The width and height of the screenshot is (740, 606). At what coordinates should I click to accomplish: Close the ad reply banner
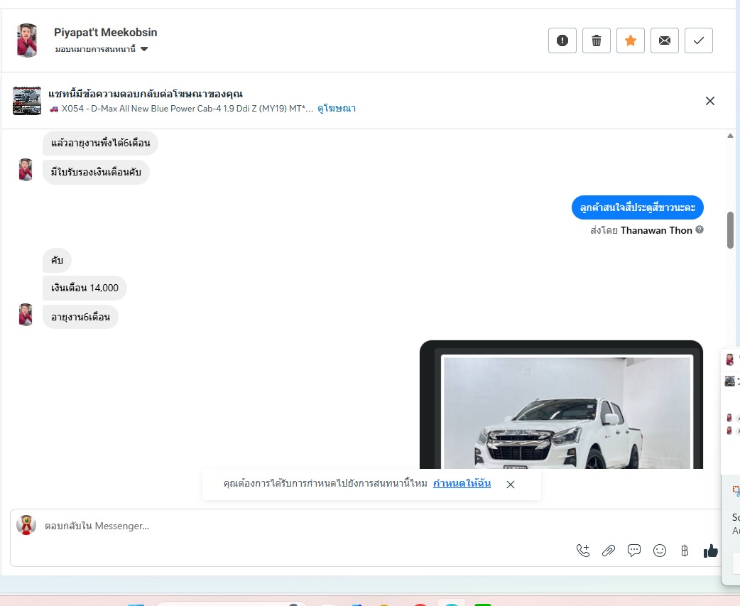[x=709, y=101]
